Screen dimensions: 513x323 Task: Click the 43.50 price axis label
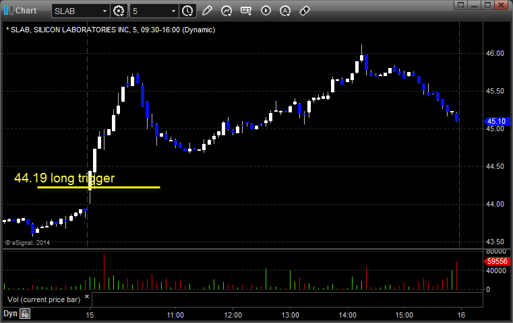click(495, 242)
